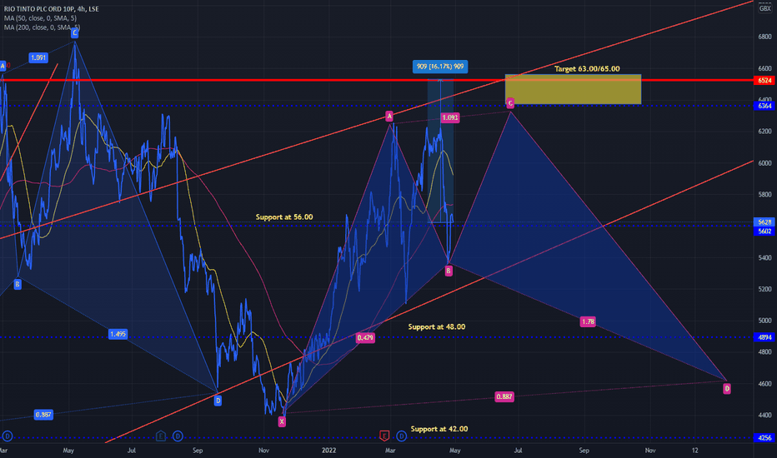
Task: Select the pink A pattern point
Action: (389, 117)
